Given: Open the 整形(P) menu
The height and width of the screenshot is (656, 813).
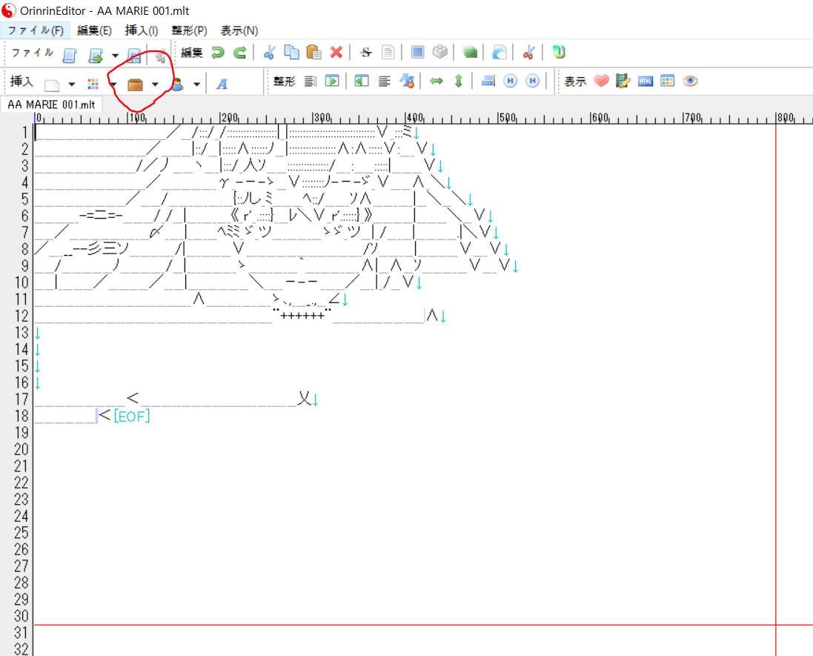Looking at the screenshot, I should point(189,30).
